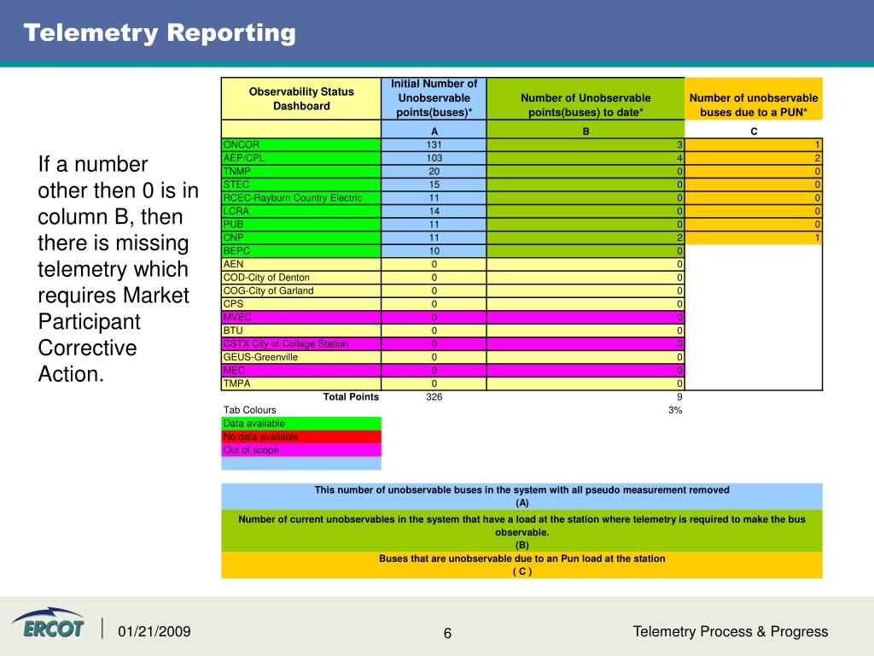Screen dimensions: 874x656
Task: Select the "LCRA" row name
Action: click(x=301, y=212)
